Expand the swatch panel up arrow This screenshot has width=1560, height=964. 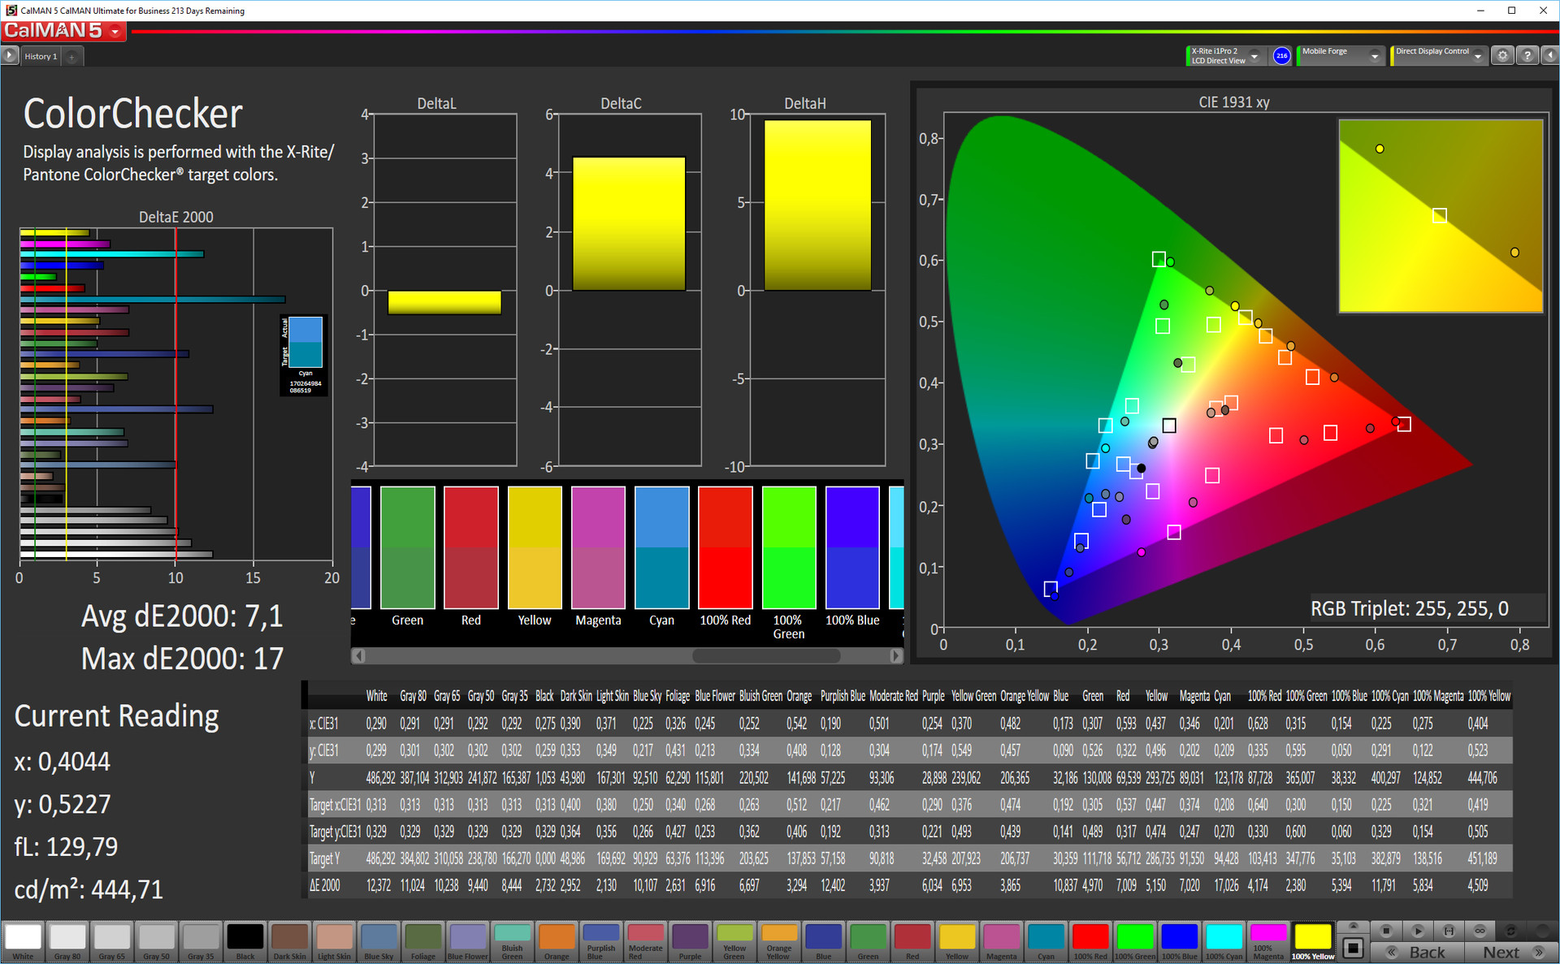click(x=1353, y=927)
